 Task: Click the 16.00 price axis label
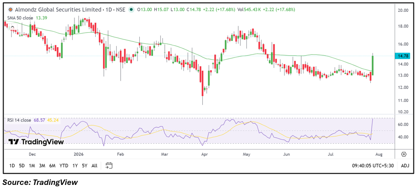(x=403, y=44)
